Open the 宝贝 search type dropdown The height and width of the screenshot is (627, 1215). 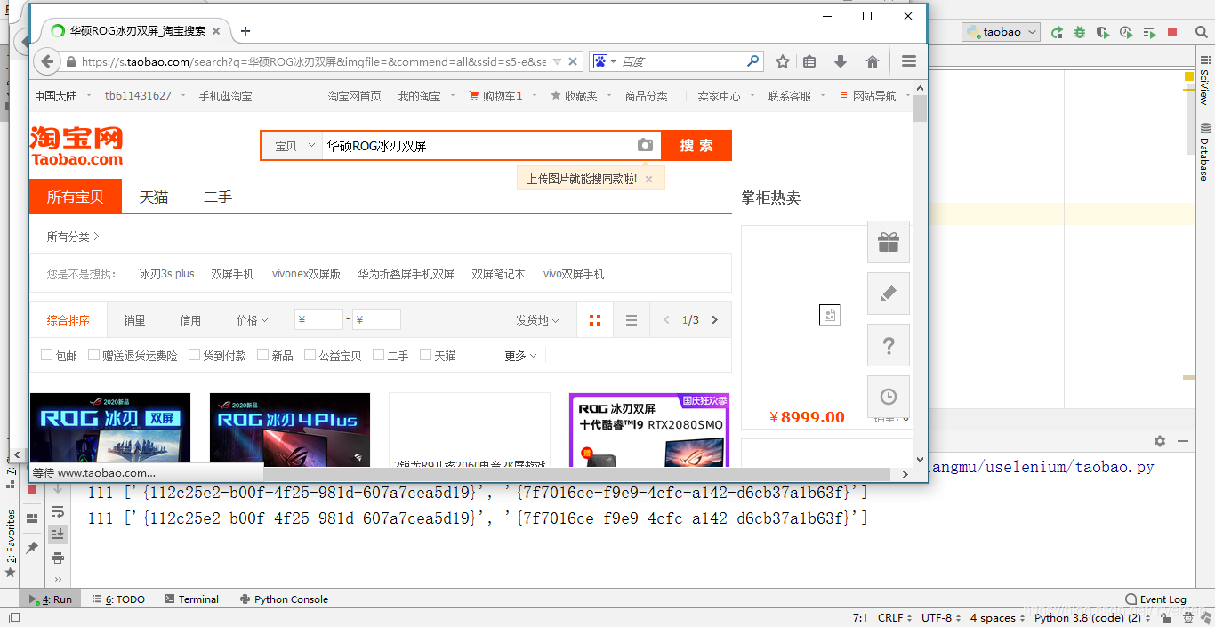click(x=293, y=146)
